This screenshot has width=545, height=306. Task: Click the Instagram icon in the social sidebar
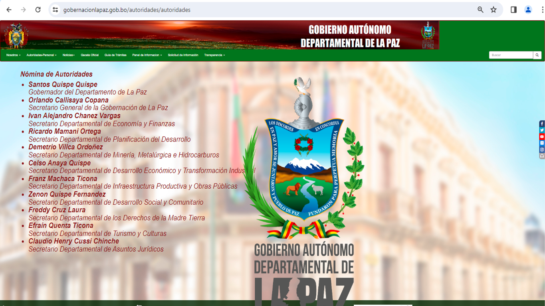point(542,150)
